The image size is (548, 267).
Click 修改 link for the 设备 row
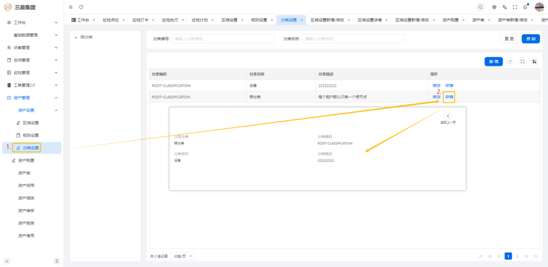436,85
